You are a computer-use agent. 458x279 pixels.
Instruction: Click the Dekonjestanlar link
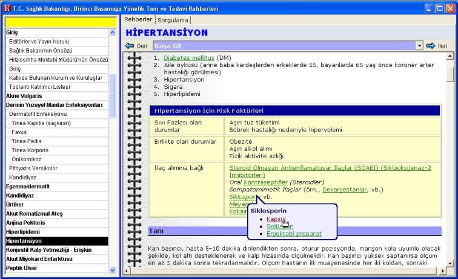tap(343, 189)
